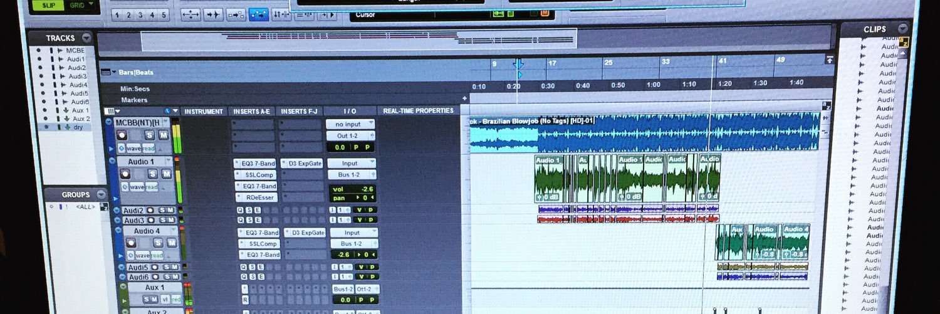
Task: Record-arm the Audi3 track
Action: [150, 220]
